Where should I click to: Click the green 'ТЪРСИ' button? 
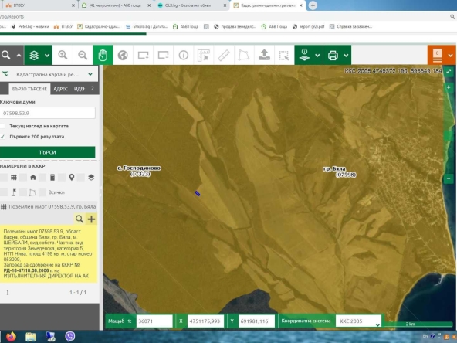(47, 152)
